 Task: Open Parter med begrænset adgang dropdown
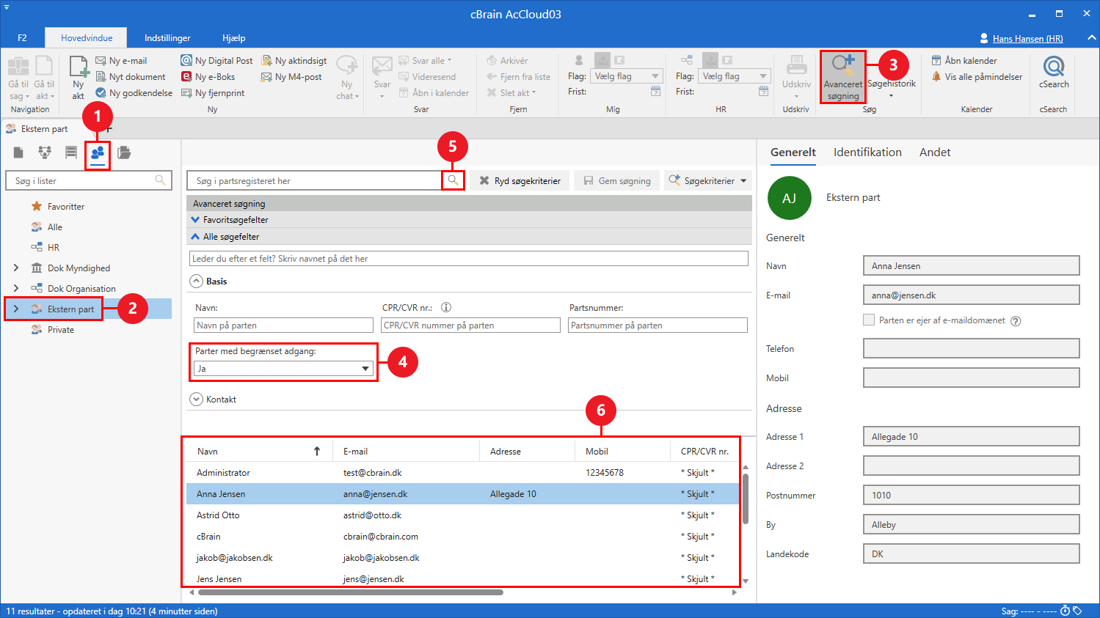(x=284, y=369)
